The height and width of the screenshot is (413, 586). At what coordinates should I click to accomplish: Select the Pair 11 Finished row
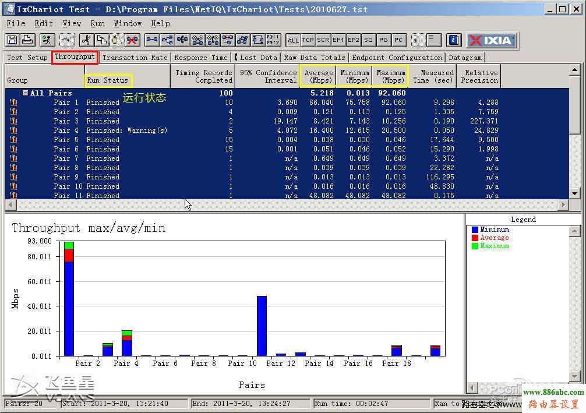click(x=287, y=196)
